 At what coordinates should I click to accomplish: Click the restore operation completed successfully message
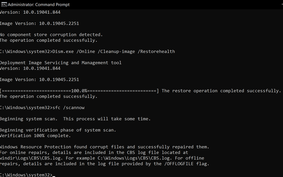[221, 91]
